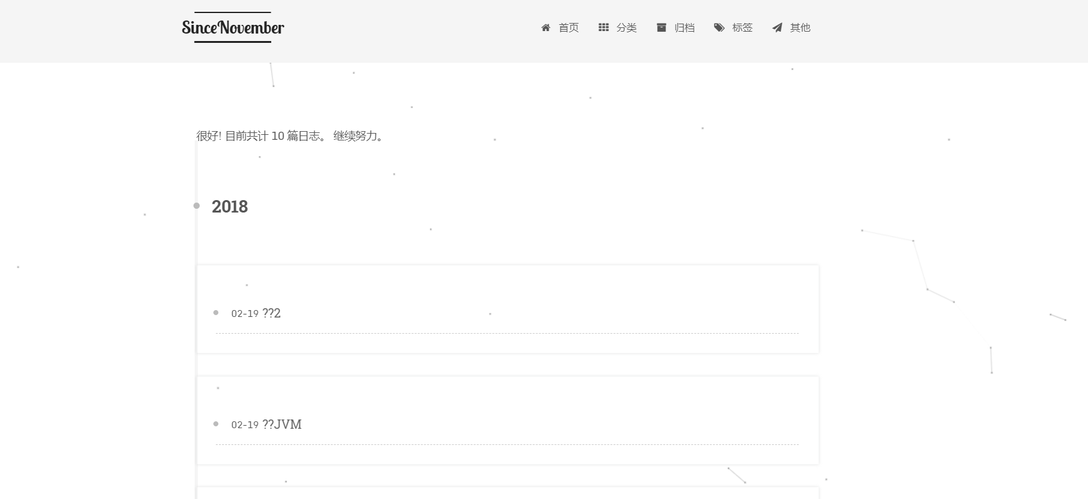Click the 2018 year heading
This screenshot has width=1088, height=499.
pos(230,206)
